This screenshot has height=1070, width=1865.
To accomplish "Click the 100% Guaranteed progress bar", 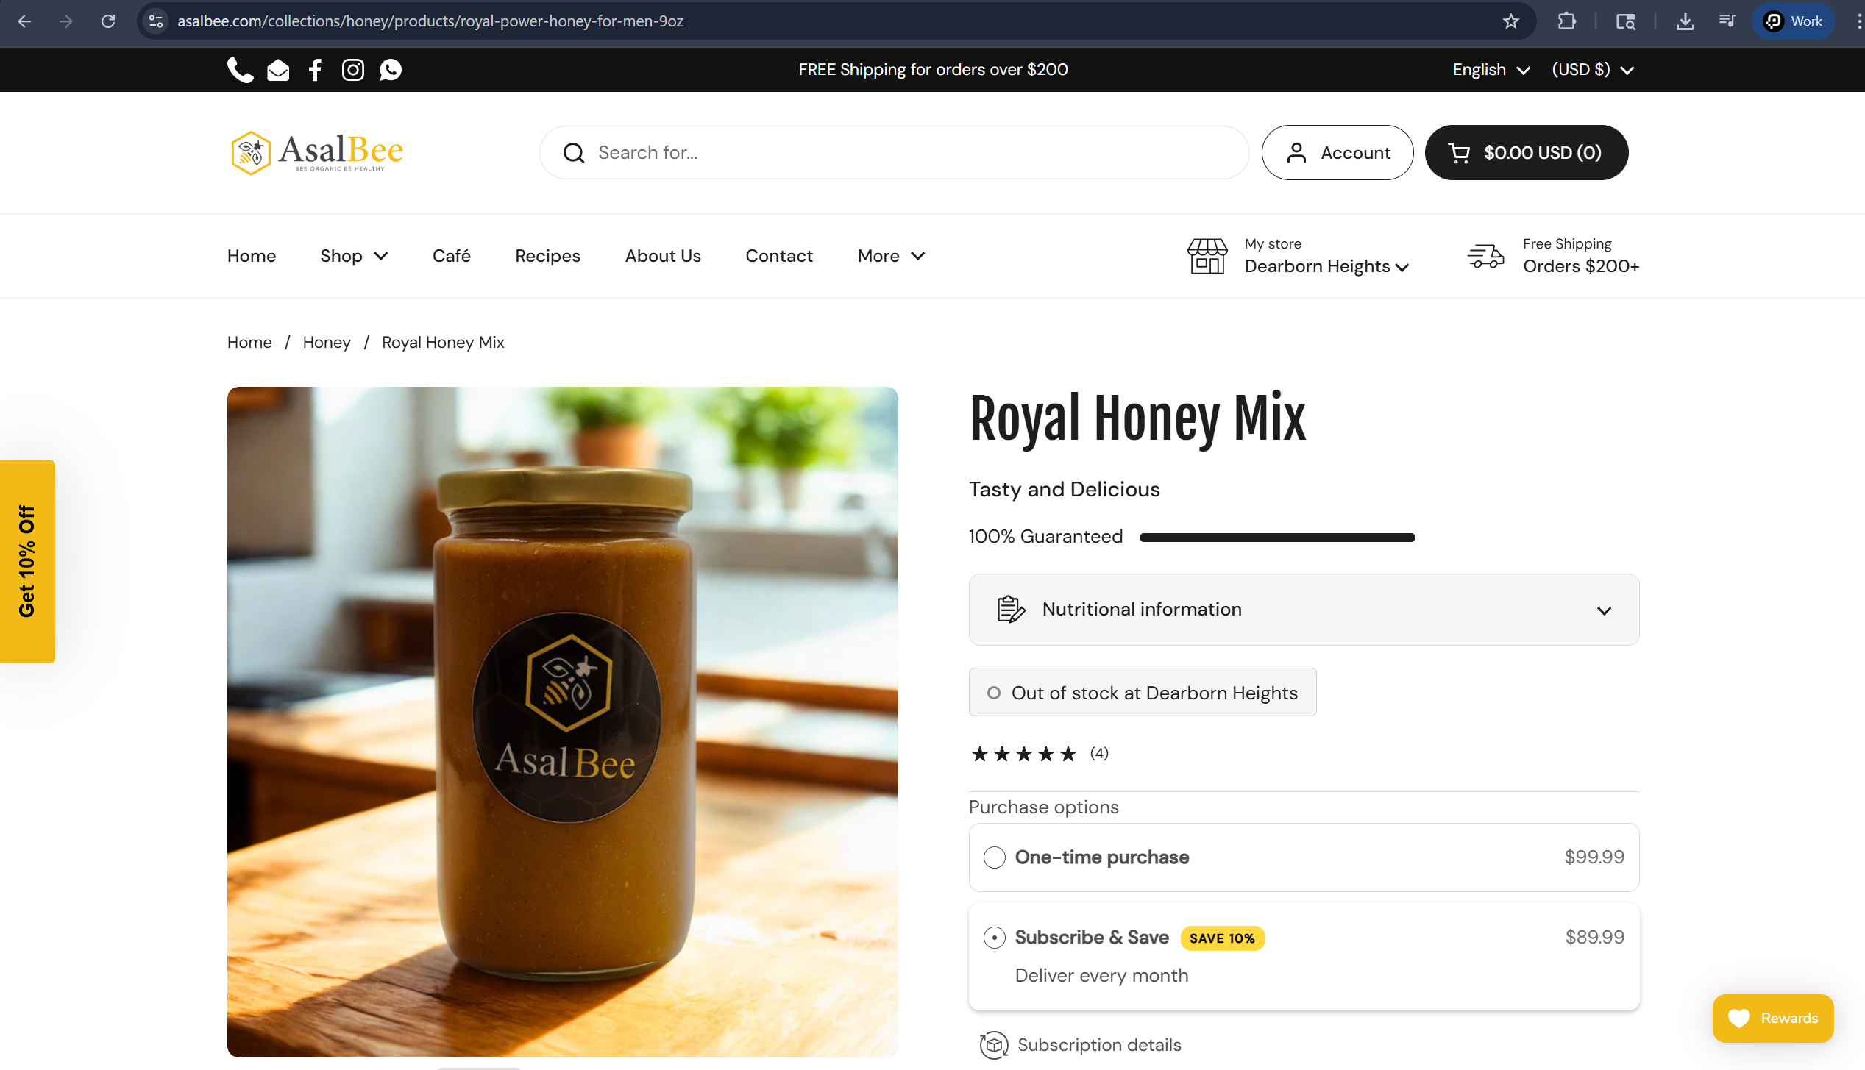I will [x=1277, y=538].
